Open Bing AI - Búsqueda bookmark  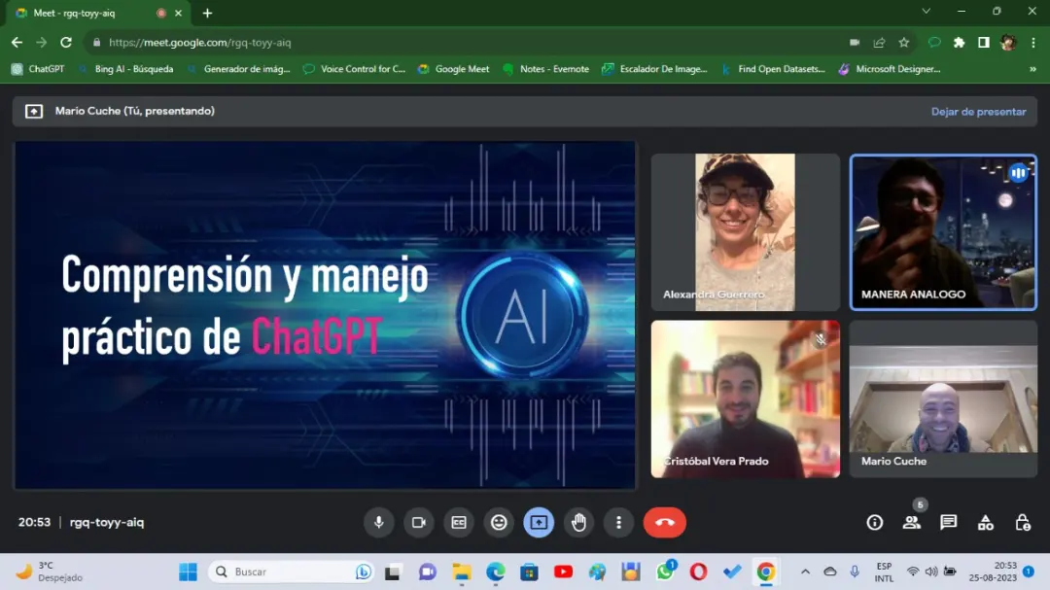click(125, 69)
